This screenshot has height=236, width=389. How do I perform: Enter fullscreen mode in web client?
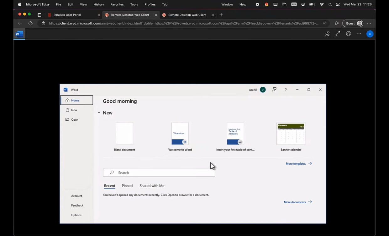(338, 34)
